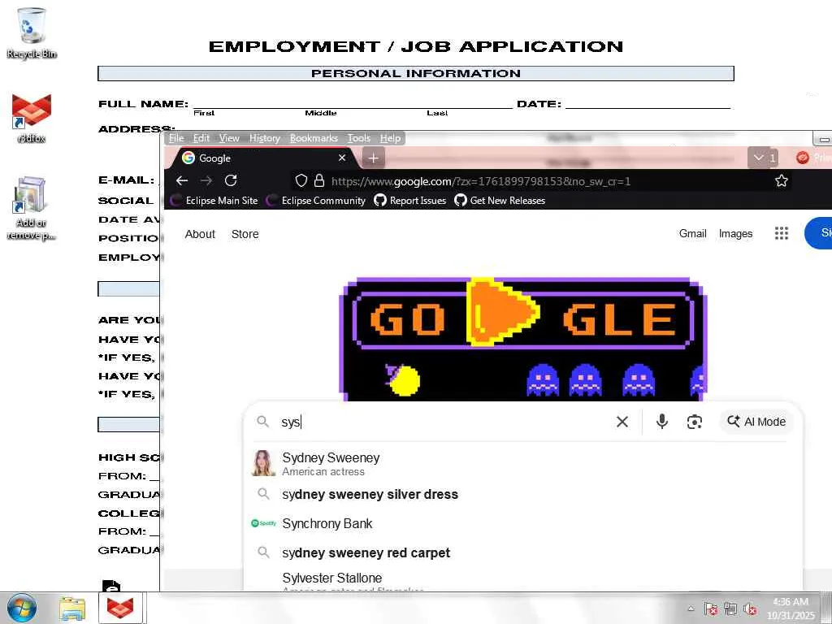
Task: Click the PERSONAL INFORMATION header bar
Action: 416,73
